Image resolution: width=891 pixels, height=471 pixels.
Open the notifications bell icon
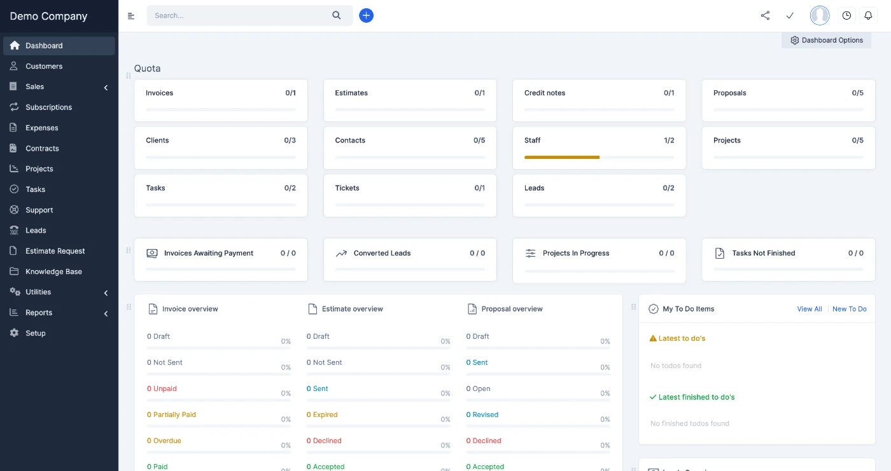click(x=868, y=15)
